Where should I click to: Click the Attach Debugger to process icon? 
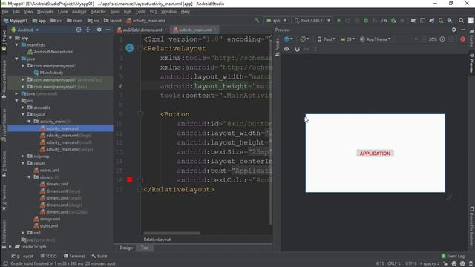(x=393, y=21)
